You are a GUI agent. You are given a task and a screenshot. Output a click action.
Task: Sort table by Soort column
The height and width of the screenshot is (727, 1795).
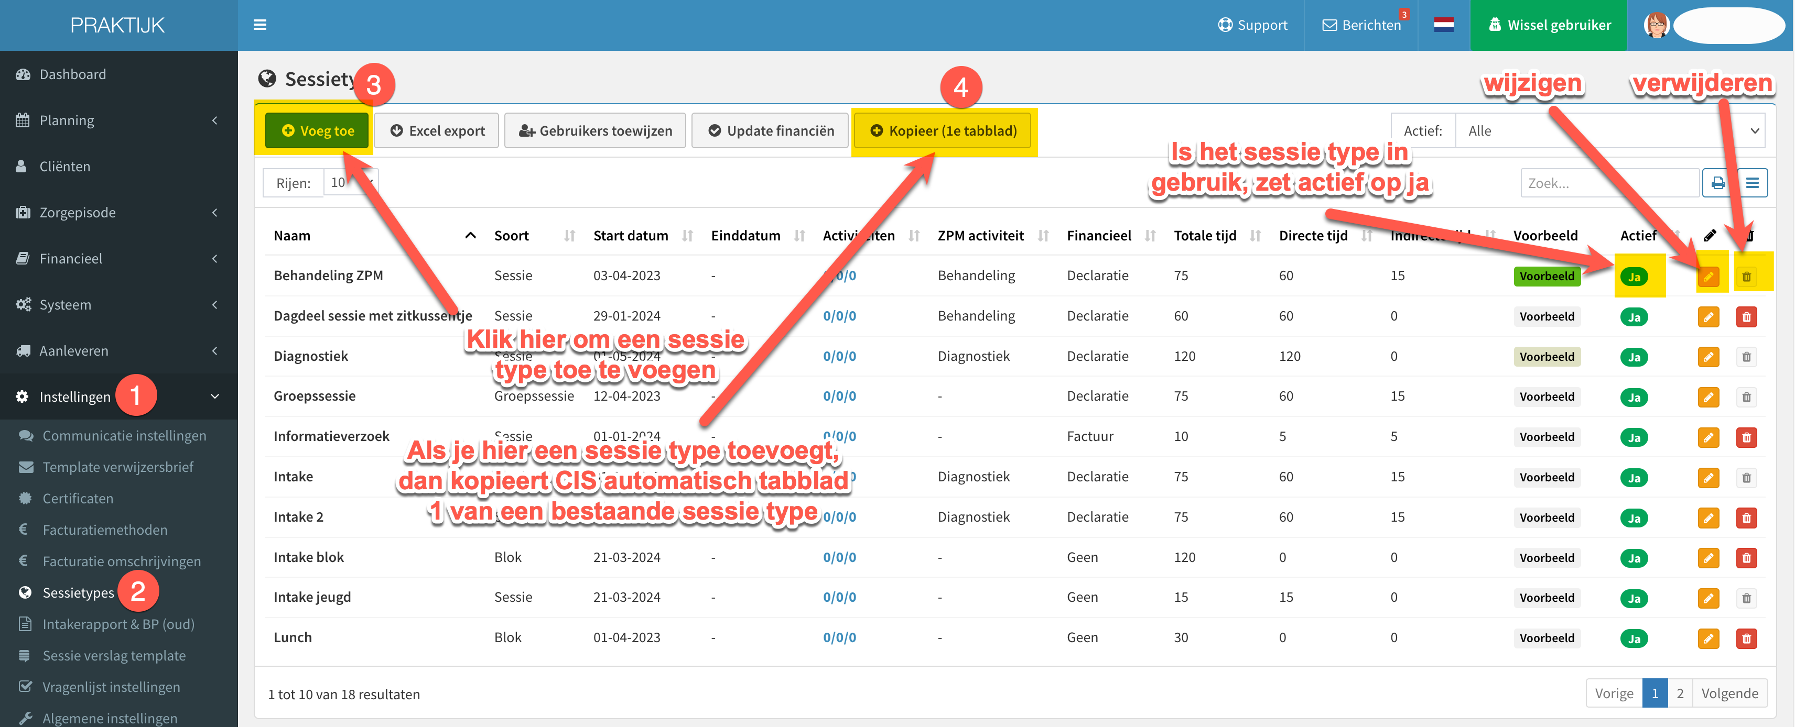pyautogui.click(x=534, y=235)
